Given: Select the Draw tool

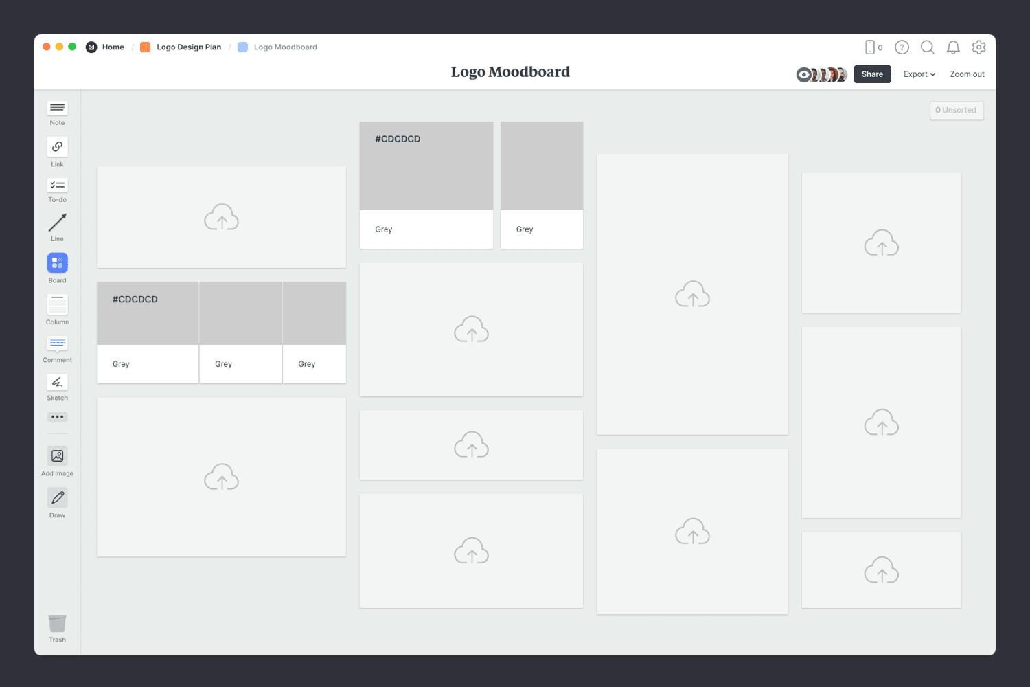Looking at the screenshot, I should point(57,497).
